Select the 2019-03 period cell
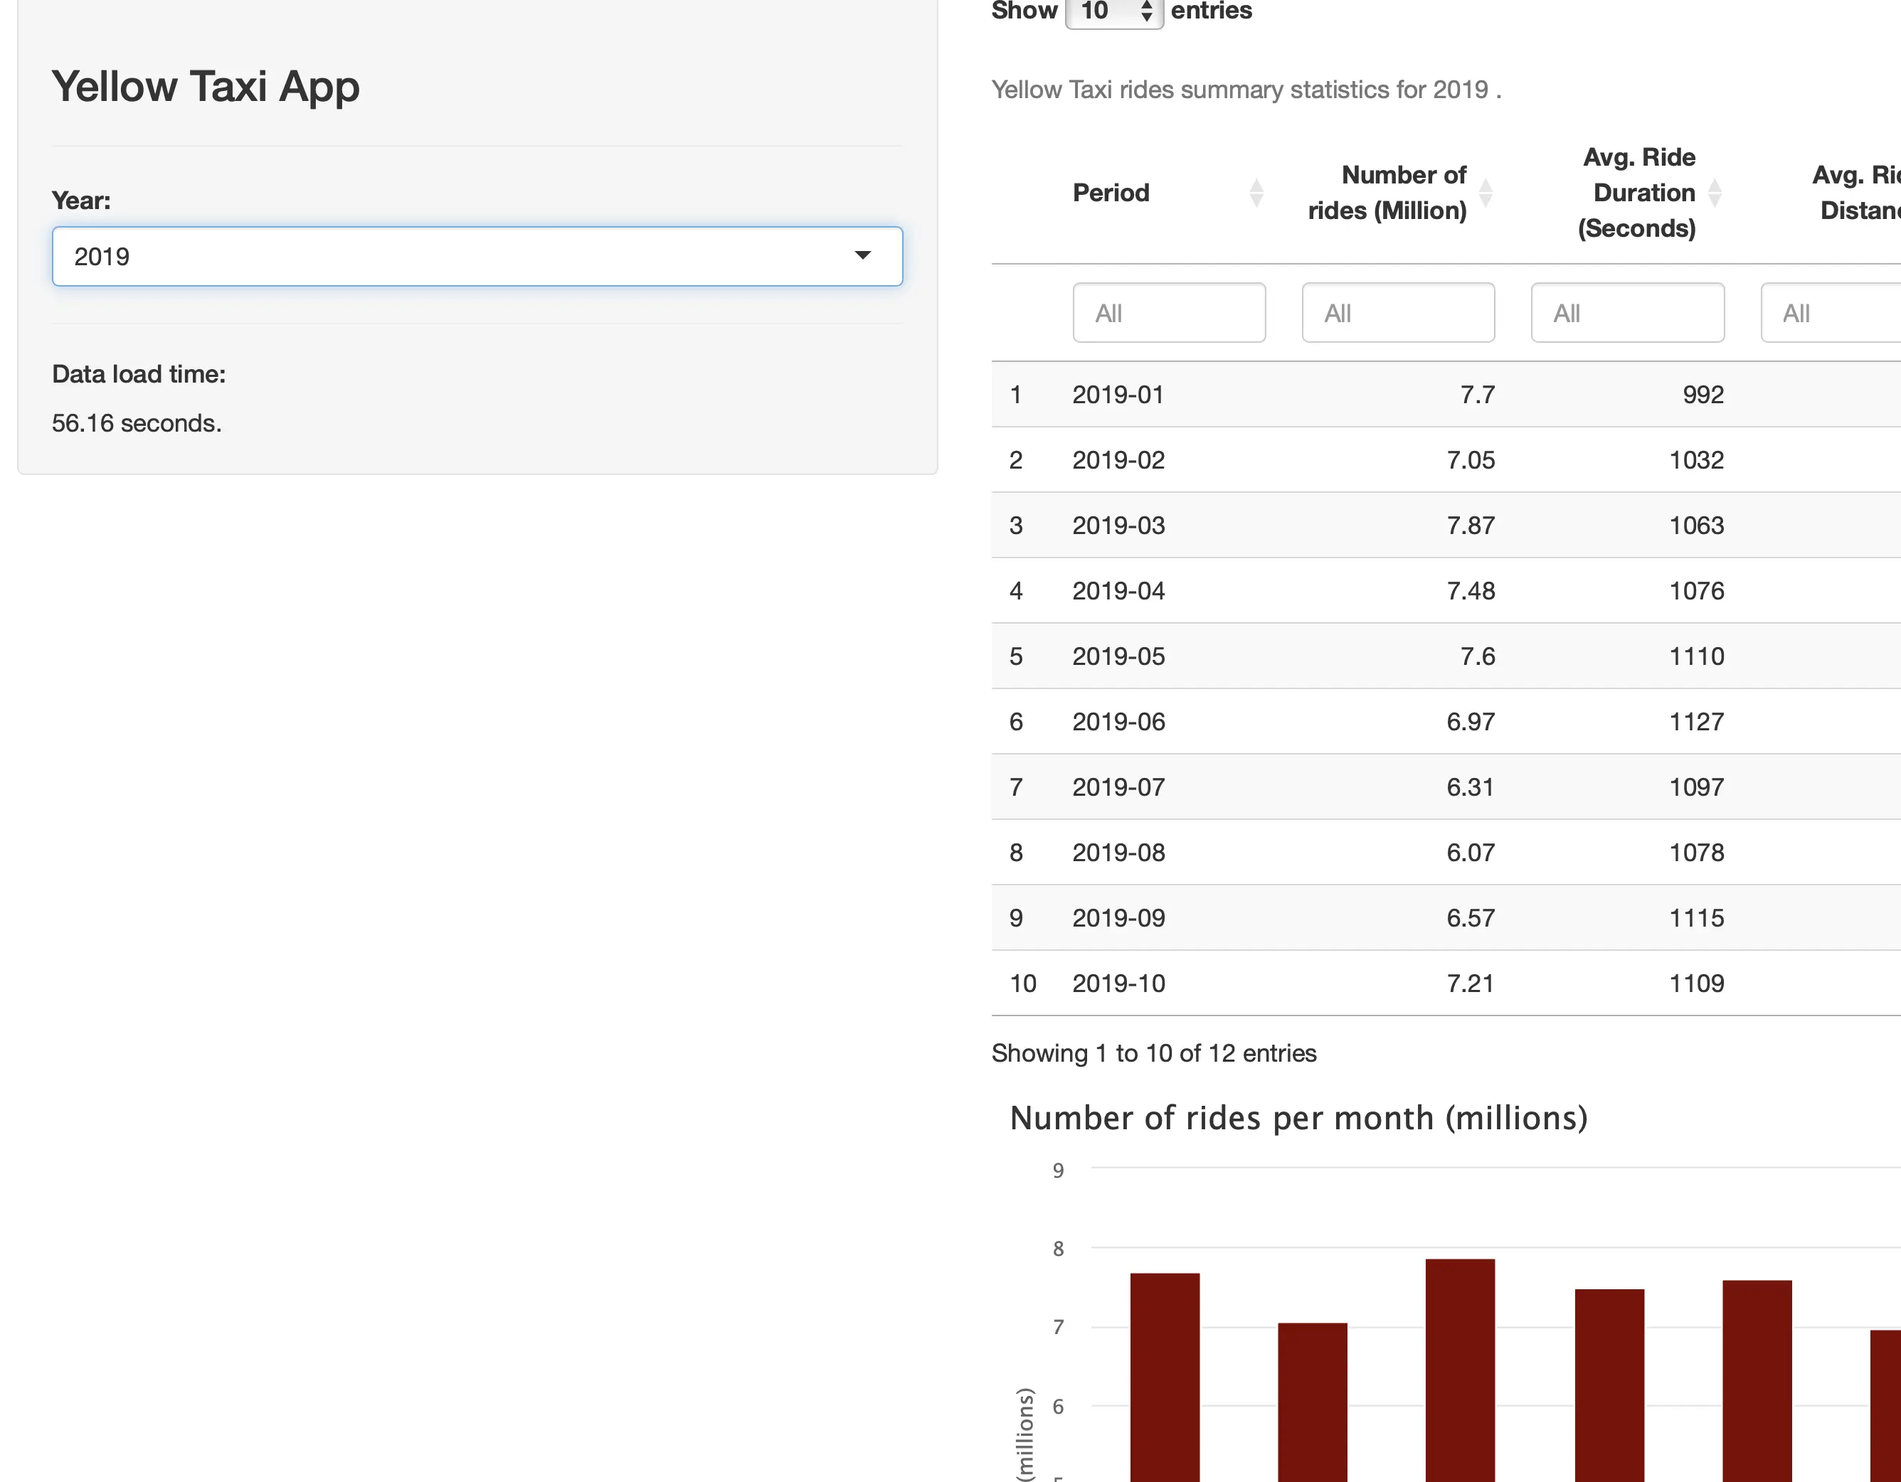This screenshot has height=1482, width=1901. point(1118,525)
